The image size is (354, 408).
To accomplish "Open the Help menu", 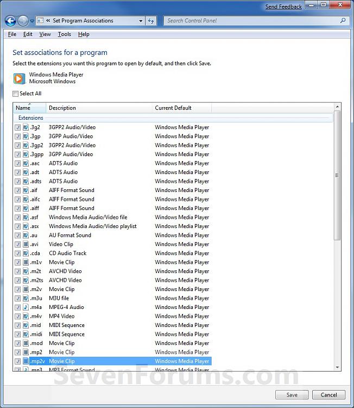I will [84, 34].
